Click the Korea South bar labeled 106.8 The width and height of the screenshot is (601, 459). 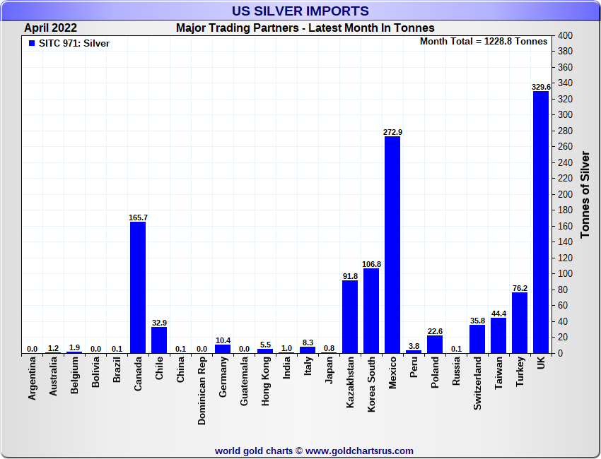pos(370,311)
